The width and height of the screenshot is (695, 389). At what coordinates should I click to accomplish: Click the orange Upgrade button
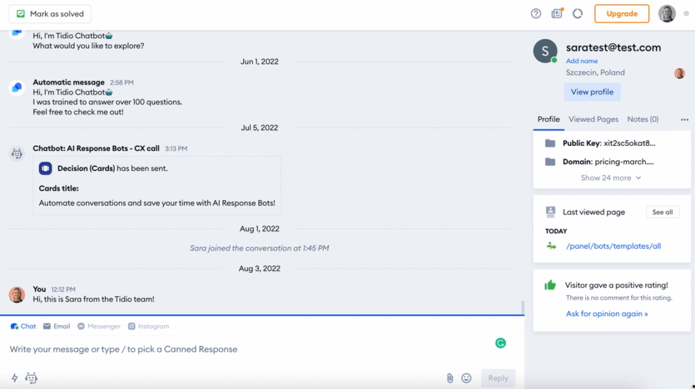[x=621, y=14]
